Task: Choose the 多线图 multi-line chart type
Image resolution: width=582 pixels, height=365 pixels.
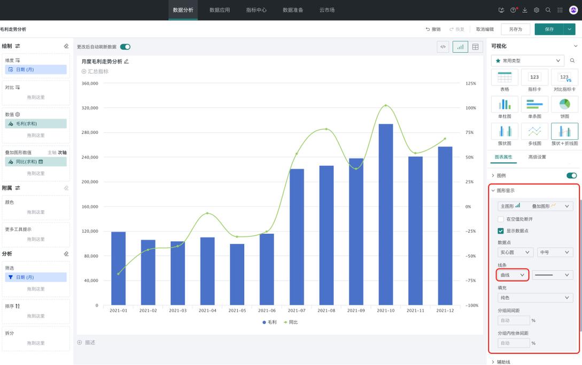Action: coord(534,134)
